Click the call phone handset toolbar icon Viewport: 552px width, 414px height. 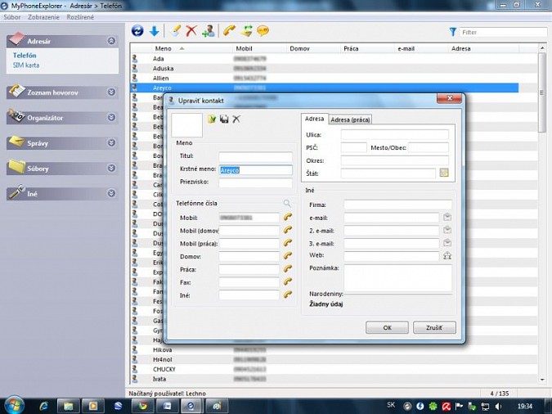coord(229,31)
